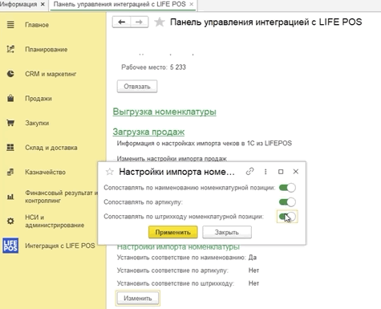
Task: Click Рабочее место: 5 233 text
Action: point(153,67)
